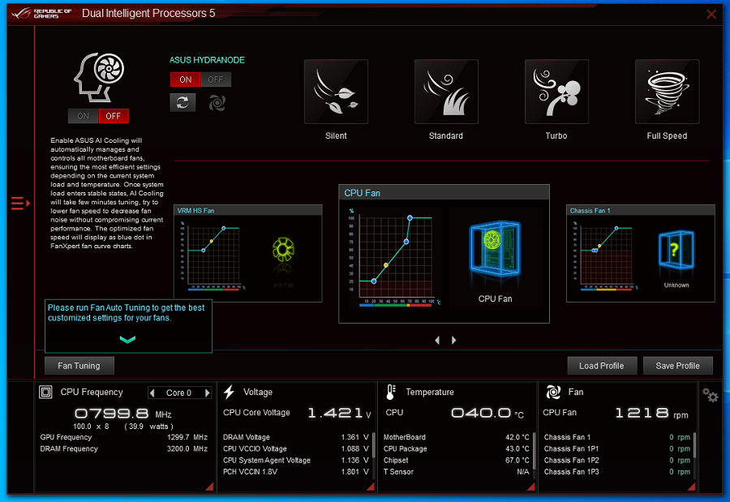The image size is (730, 502).
Task: Click the MotherBoard temperature row
Action: coord(456,437)
